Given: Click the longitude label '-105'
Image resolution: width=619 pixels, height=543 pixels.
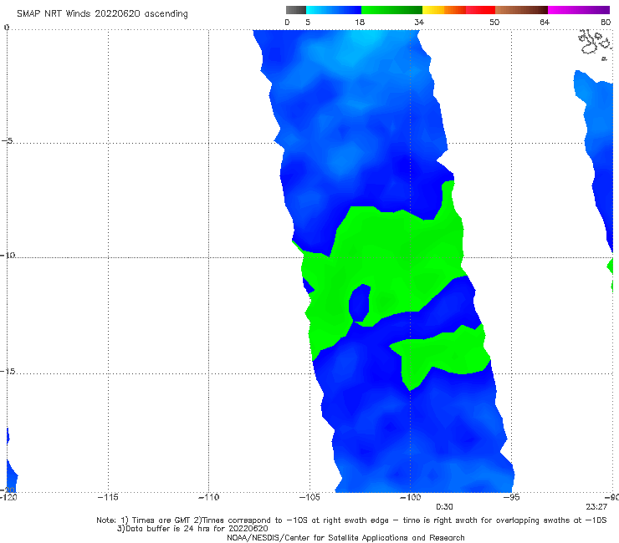Looking at the screenshot, I should point(309,497).
